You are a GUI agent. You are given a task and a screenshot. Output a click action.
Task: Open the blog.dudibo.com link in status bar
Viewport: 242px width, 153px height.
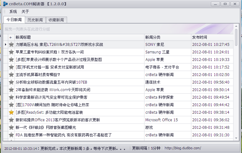tap(183, 148)
